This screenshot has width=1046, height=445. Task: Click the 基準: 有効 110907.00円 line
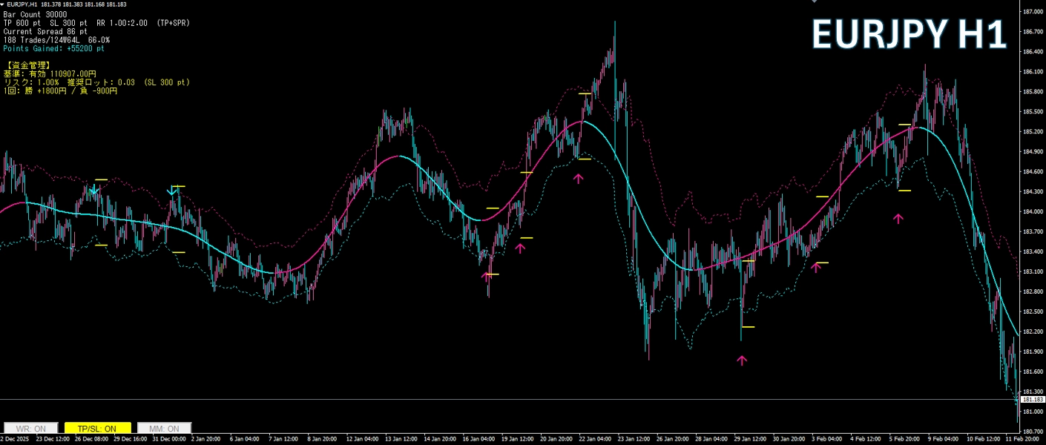click(50, 74)
